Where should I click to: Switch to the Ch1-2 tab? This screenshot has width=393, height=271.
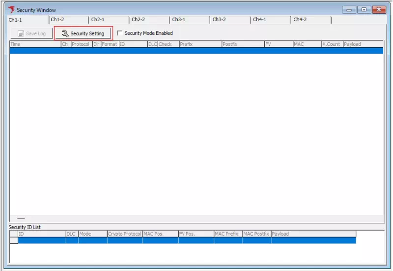point(69,20)
